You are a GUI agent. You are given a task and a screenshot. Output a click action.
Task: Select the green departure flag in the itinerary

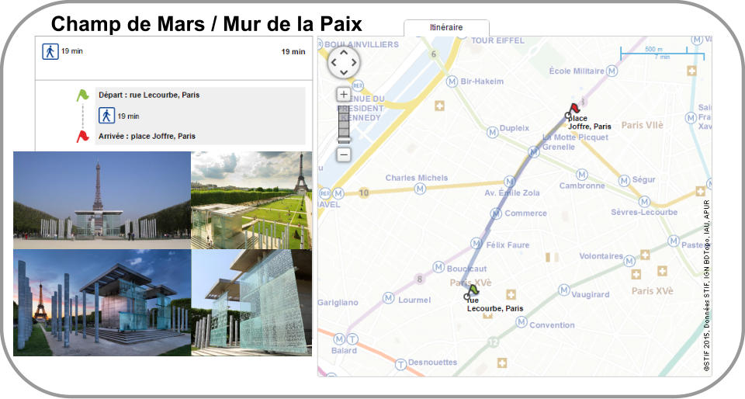(x=82, y=95)
